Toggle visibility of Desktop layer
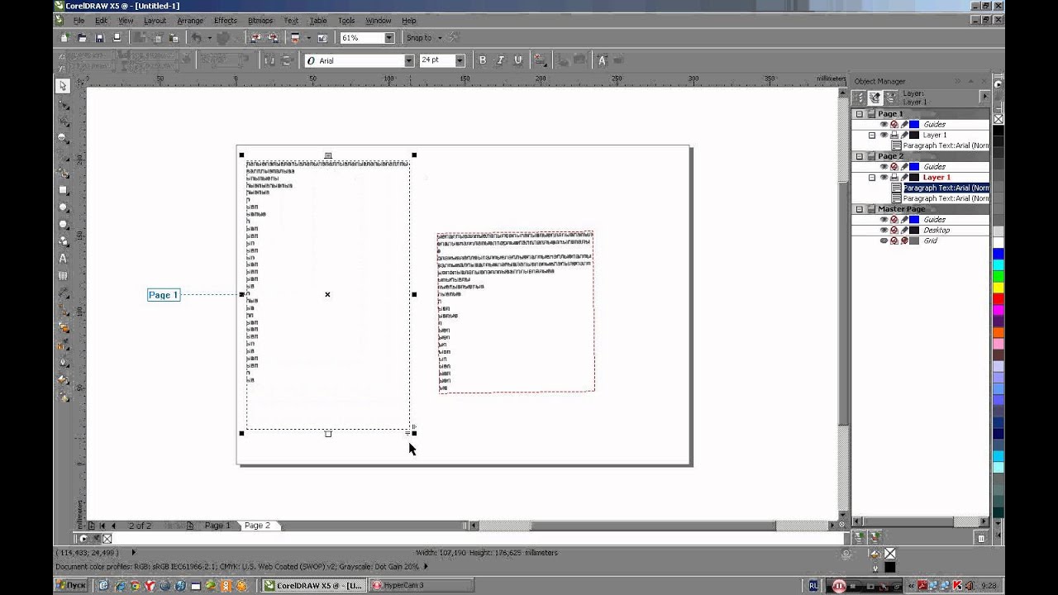1058x595 pixels. pos(884,231)
